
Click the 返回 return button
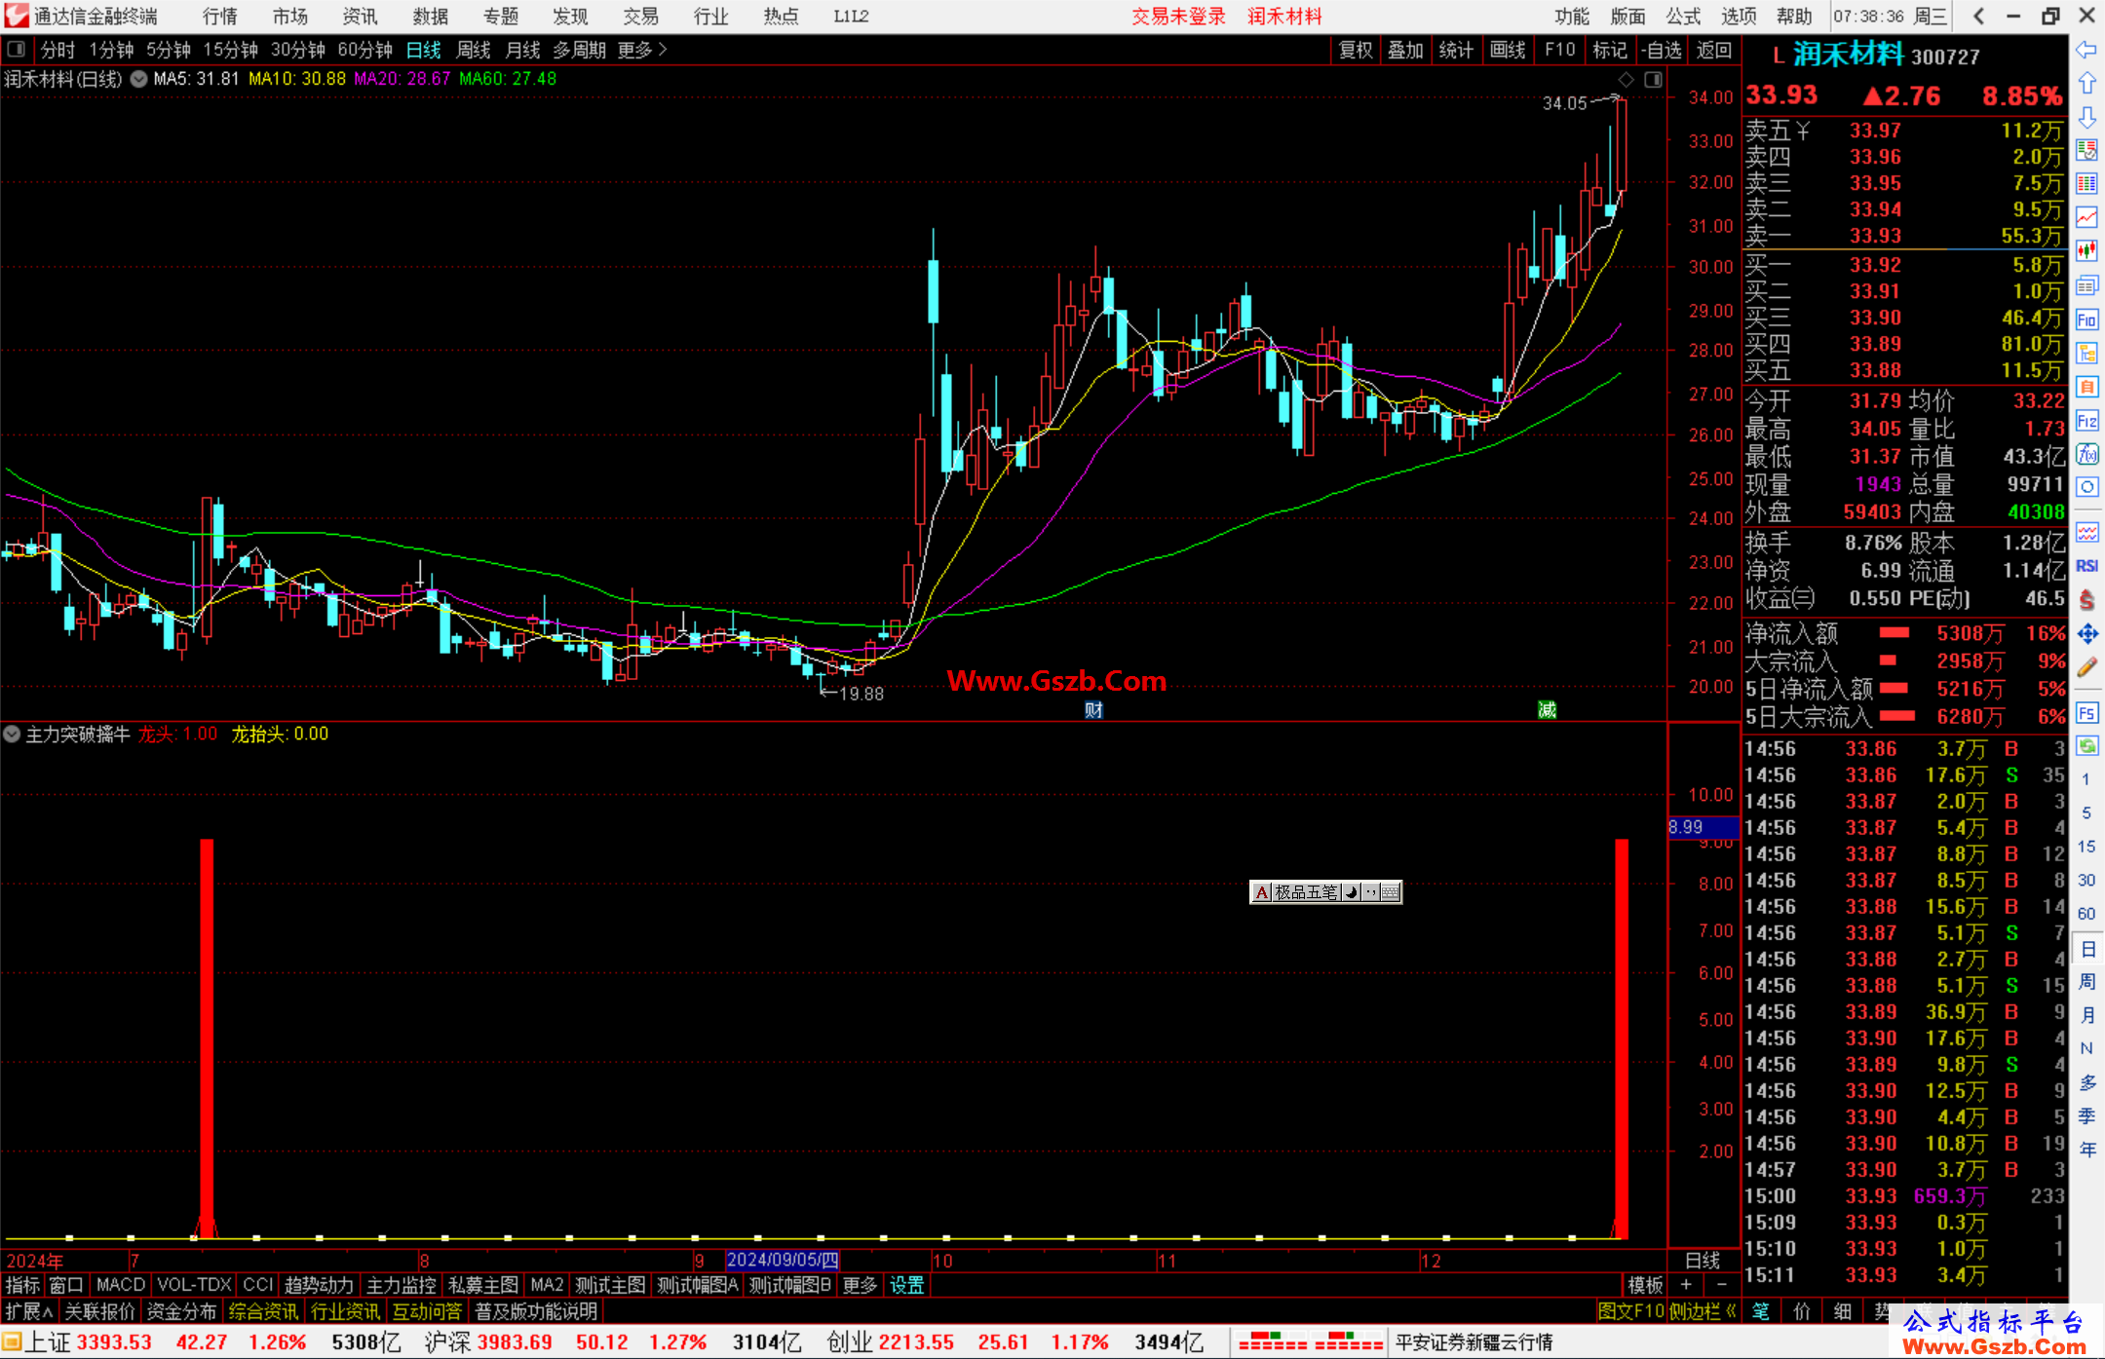[1713, 50]
